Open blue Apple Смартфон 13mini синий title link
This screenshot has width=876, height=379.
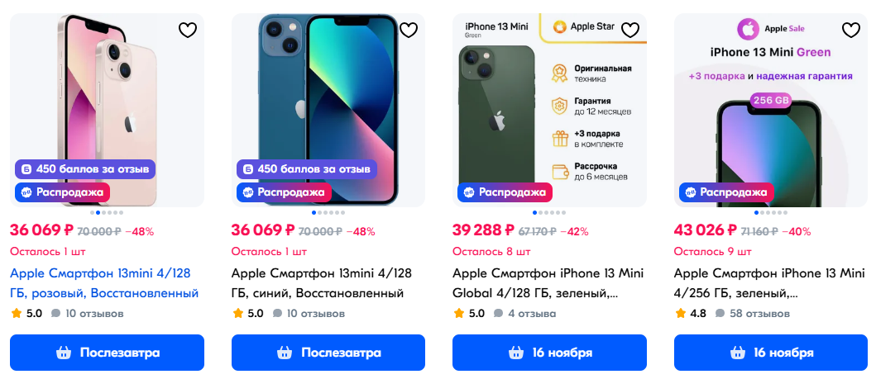click(x=321, y=283)
